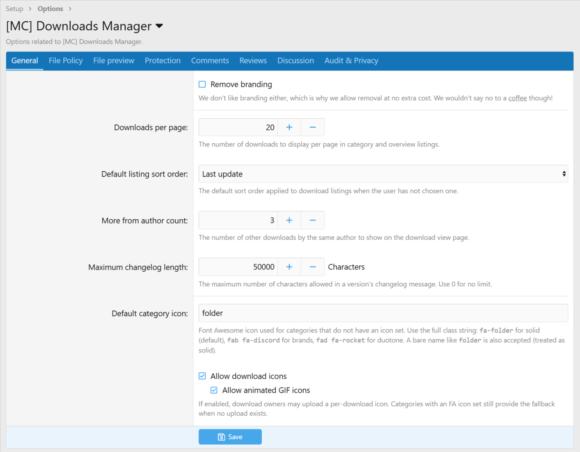Click the Default category icon label
580x452 pixels.
click(150, 314)
